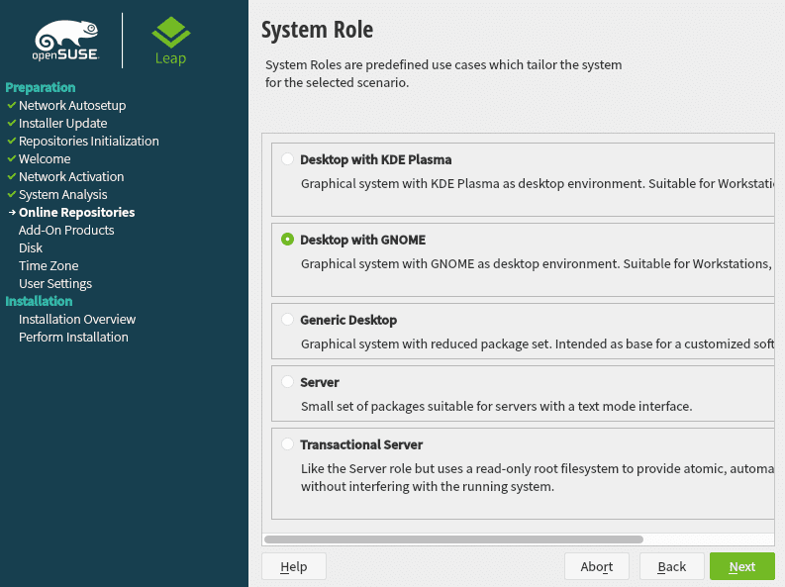The image size is (785, 587).
Task: Click the Welcome step in sidebar
Action: (45, 158)
